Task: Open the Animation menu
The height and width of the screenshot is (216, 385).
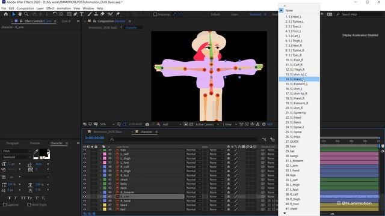Action: [64, 8]
